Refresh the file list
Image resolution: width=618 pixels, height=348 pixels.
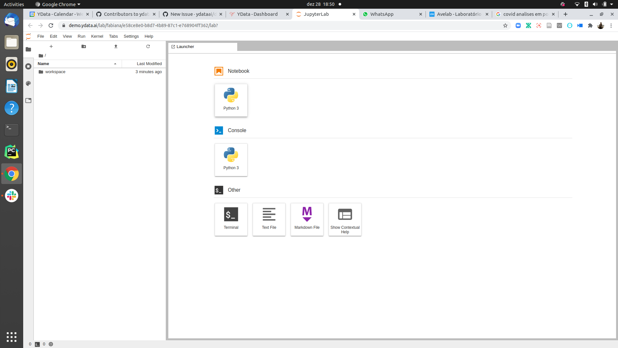148,46
